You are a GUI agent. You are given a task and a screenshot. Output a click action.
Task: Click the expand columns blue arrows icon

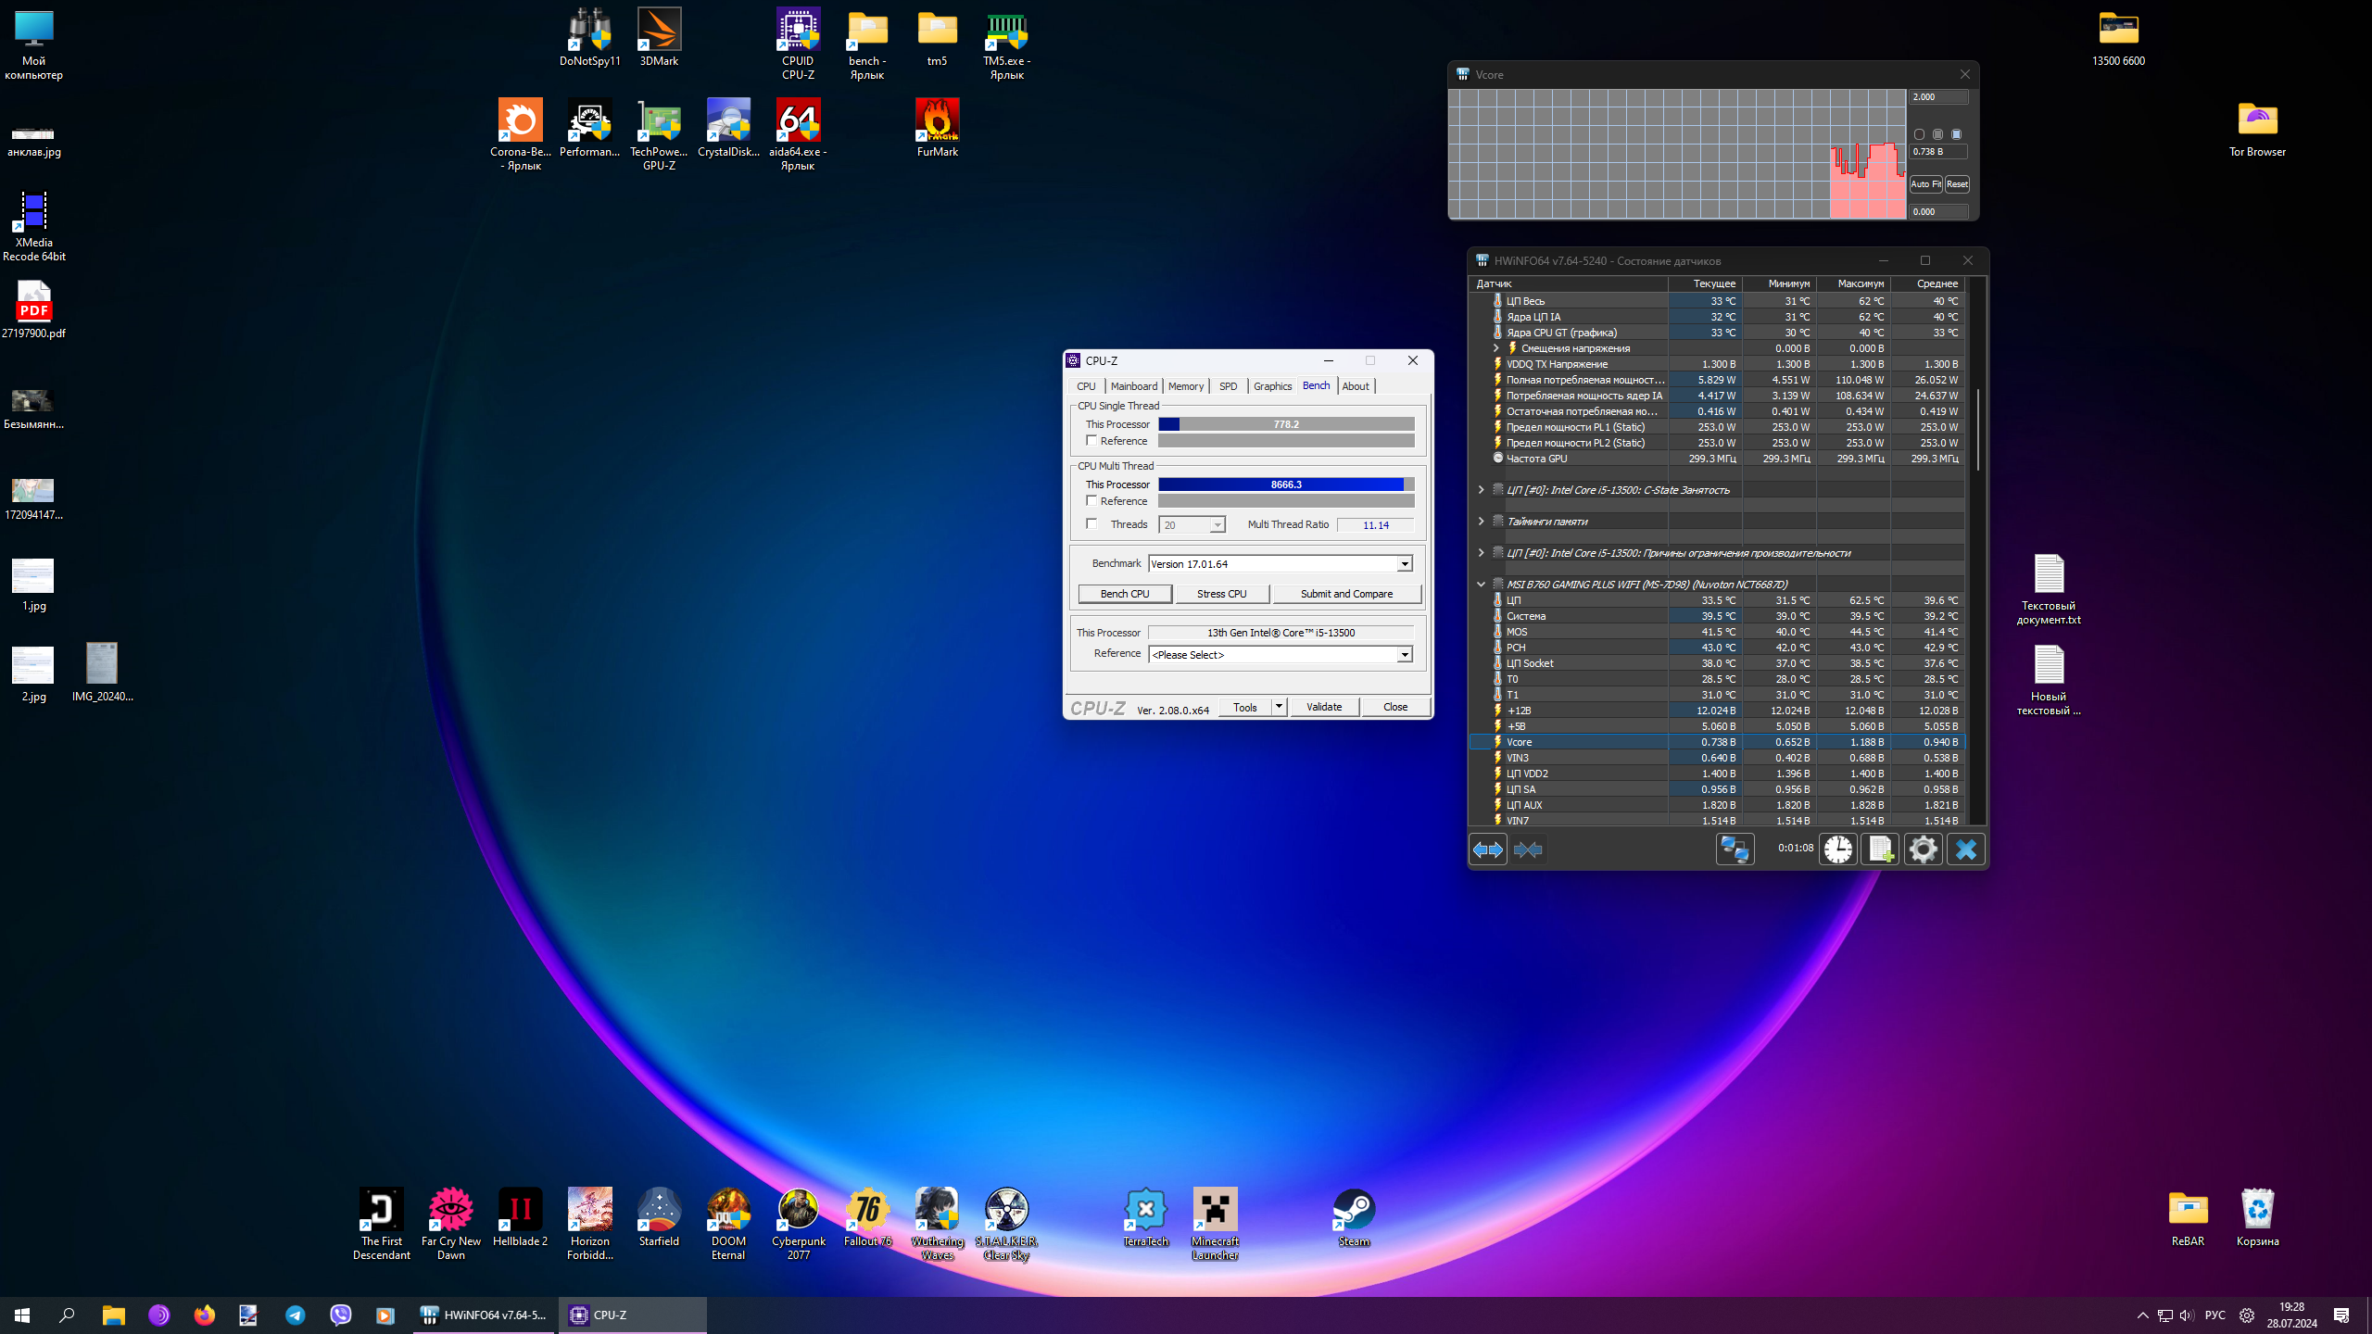(x=1488, y=849)
